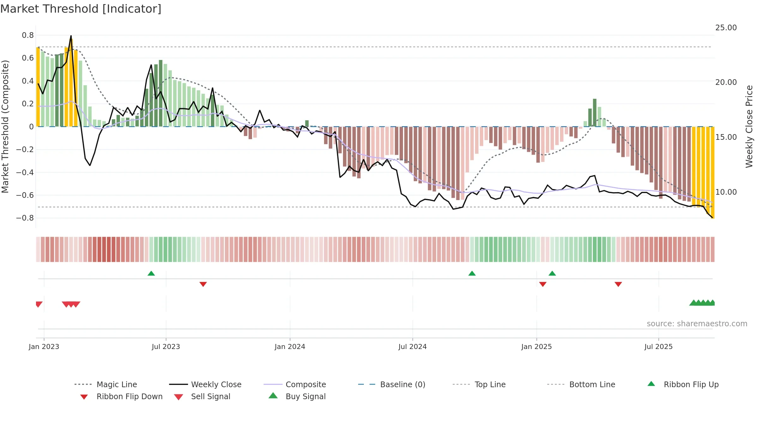Click the ribbon flip up marker after Jan 2025

pyautogui.click(x=552, y=273)
